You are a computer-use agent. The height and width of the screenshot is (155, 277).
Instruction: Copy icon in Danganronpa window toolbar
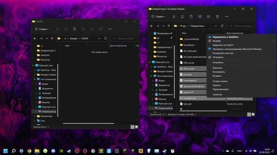tap(183, 16)
